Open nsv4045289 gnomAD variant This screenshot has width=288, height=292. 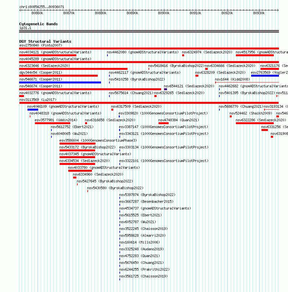click(55, 59)
